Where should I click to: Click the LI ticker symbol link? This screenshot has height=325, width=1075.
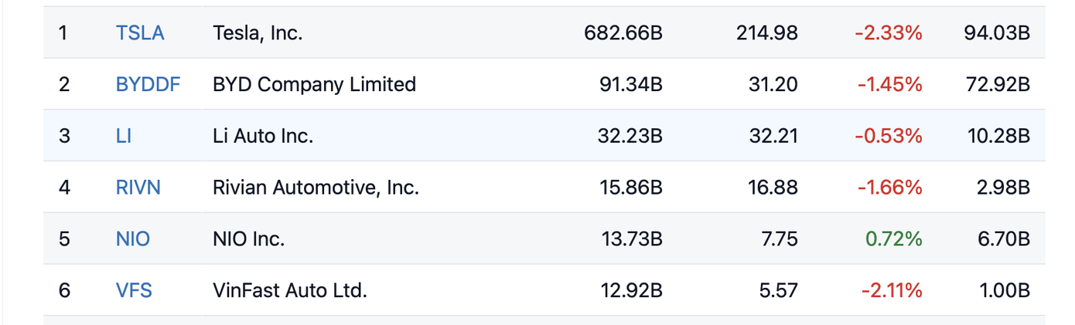(x=124, y=136)
